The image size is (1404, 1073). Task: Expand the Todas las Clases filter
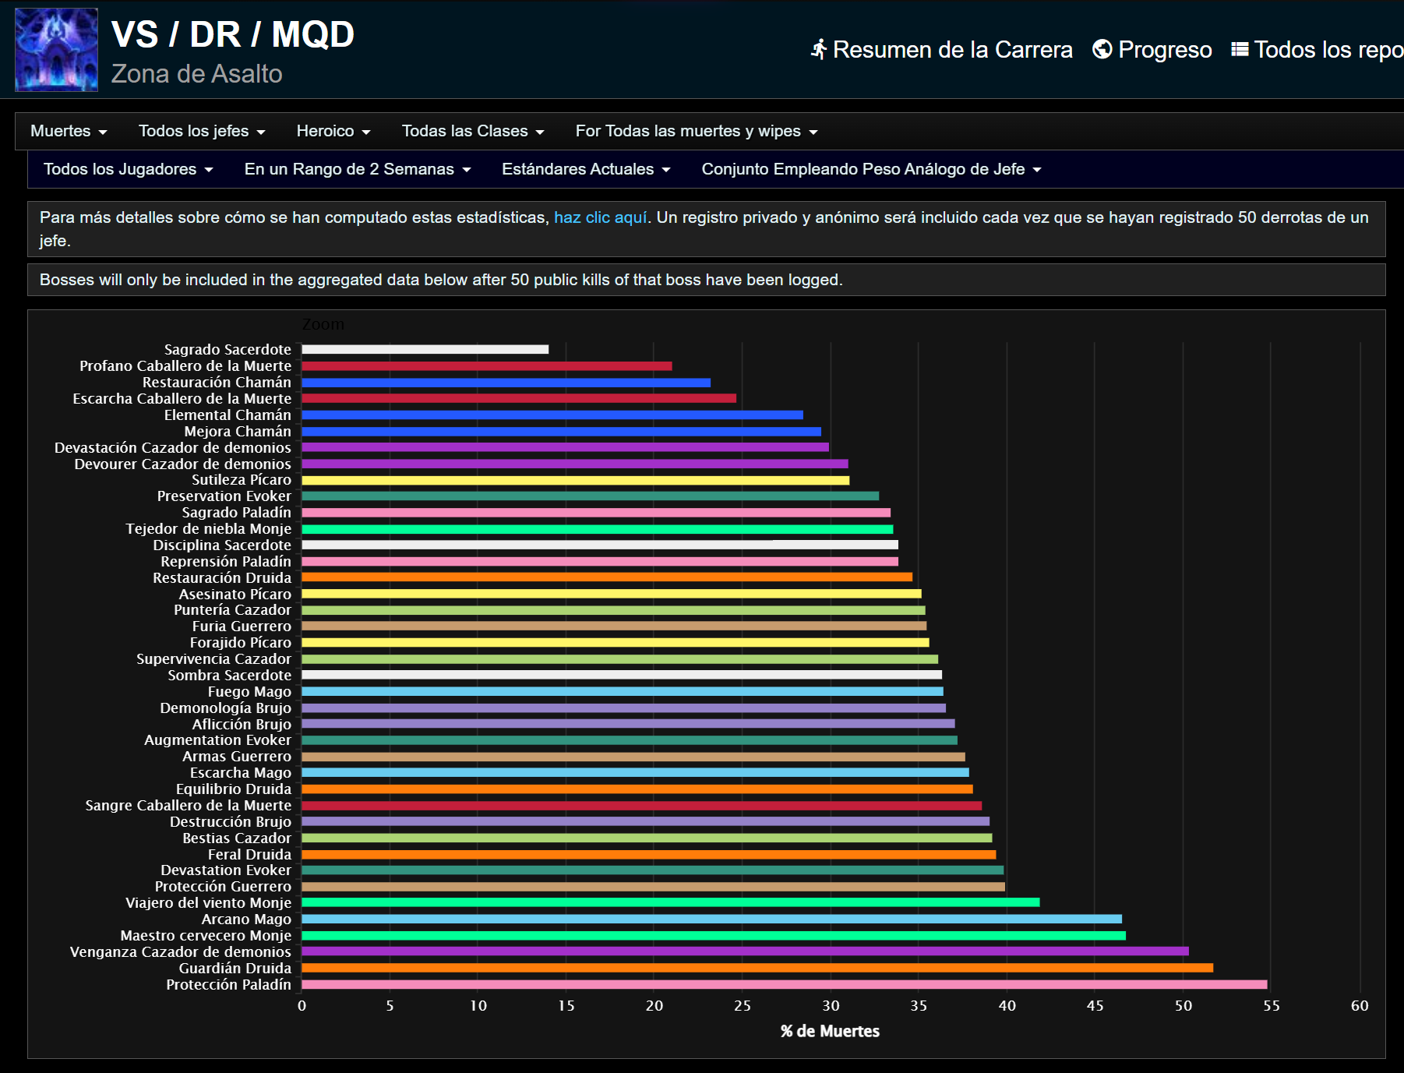472,131
